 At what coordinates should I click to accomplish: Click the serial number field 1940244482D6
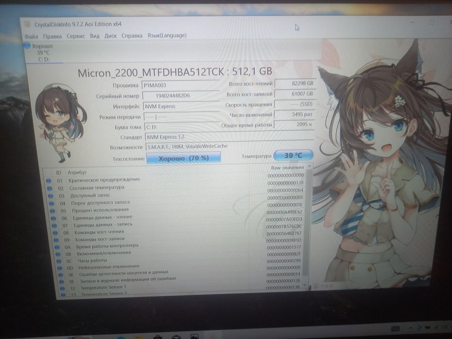point(181,96)
